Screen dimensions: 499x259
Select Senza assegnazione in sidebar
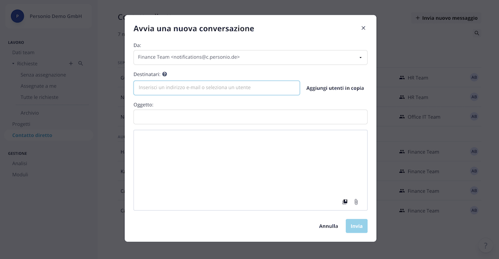pyautogui.click(x=43, y=75)
